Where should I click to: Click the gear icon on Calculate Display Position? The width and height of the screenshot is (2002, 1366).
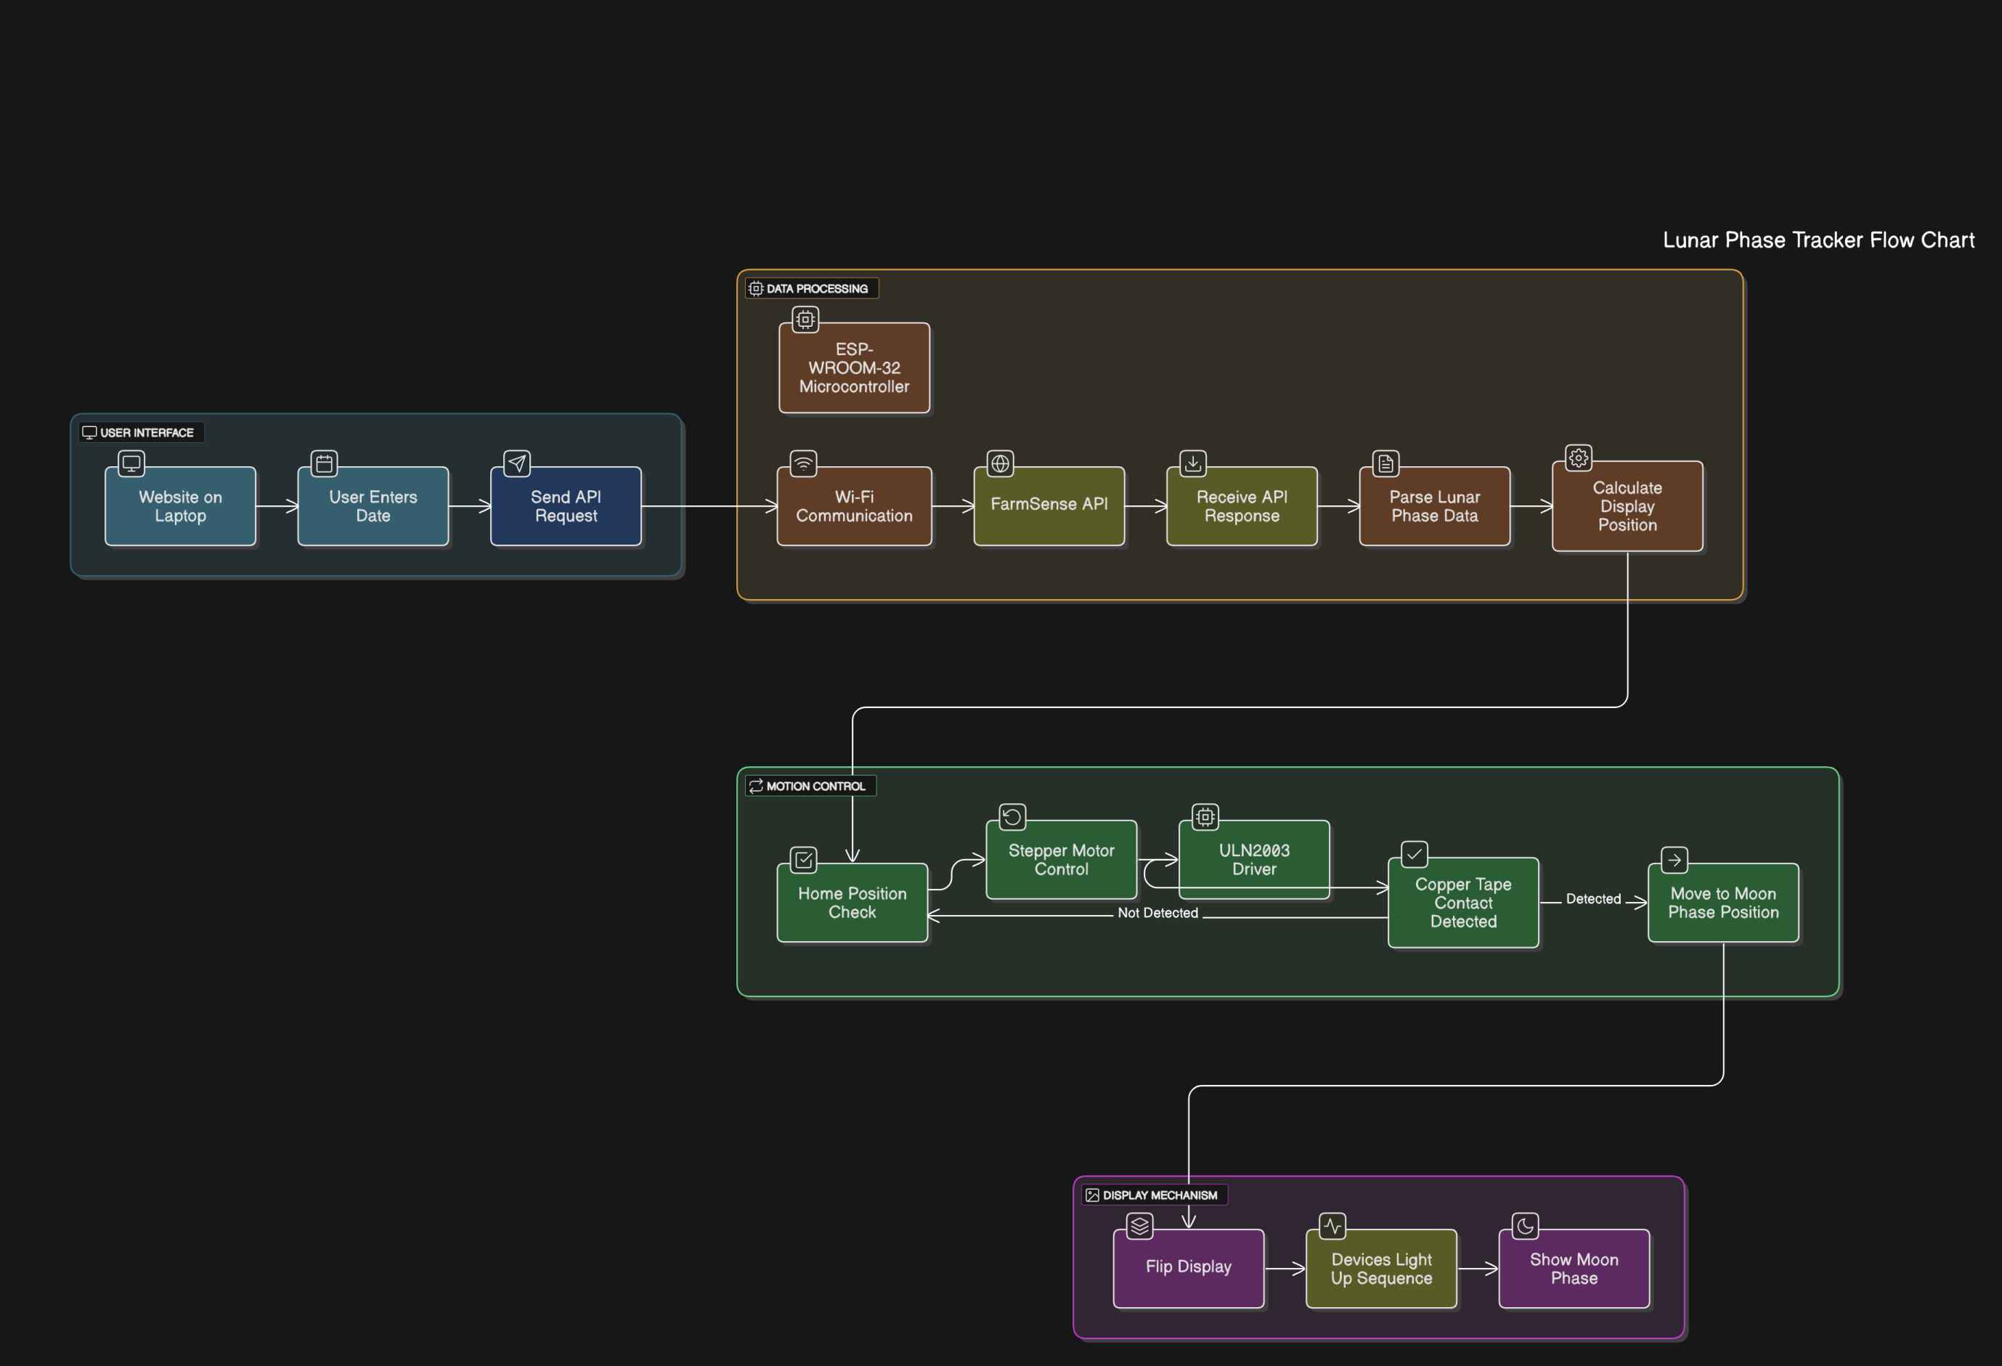(1579, 458)
